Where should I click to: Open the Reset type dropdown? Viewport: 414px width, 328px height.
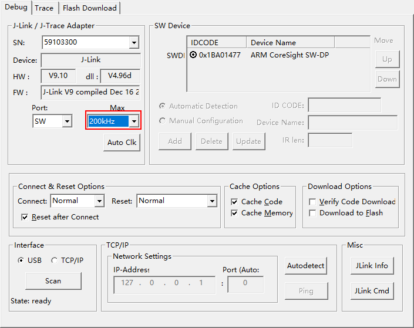click(x=212, y=201)
